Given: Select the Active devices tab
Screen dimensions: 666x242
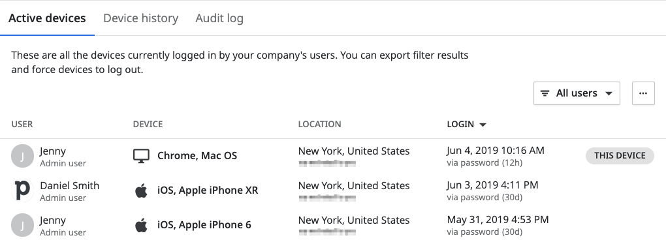Looking at the screenshot, I should pyautogui.click(x=47, y=18).
